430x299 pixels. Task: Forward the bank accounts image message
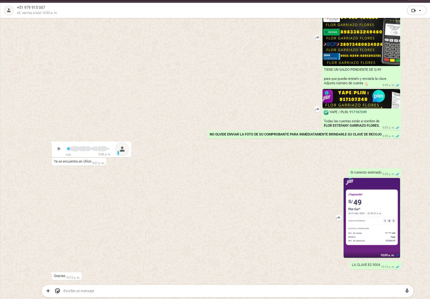pos(317,38)
